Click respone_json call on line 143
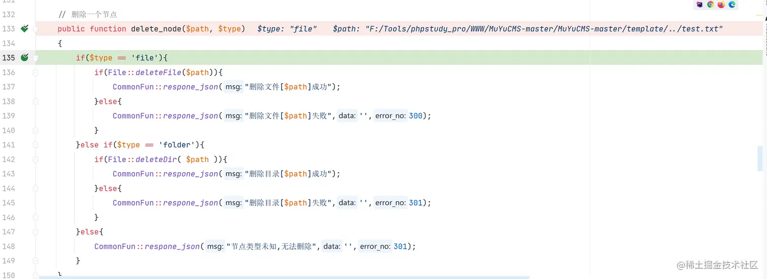 [x=191, y=174]
